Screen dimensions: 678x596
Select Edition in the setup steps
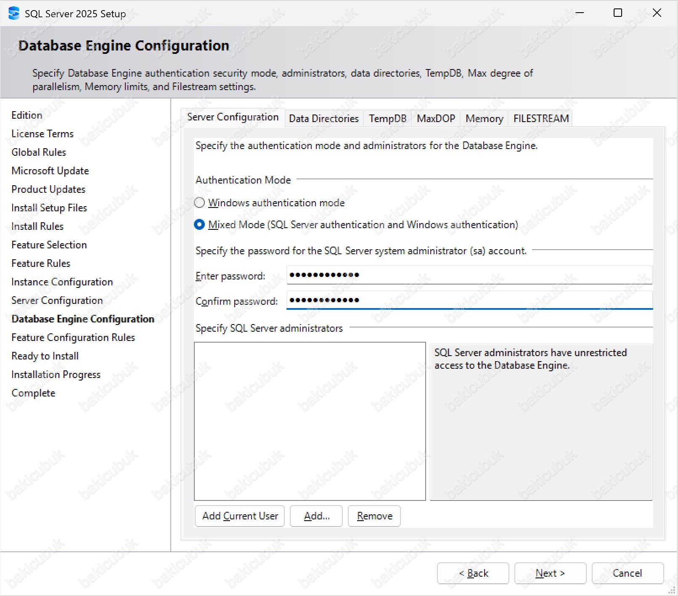tap(27, 115)
